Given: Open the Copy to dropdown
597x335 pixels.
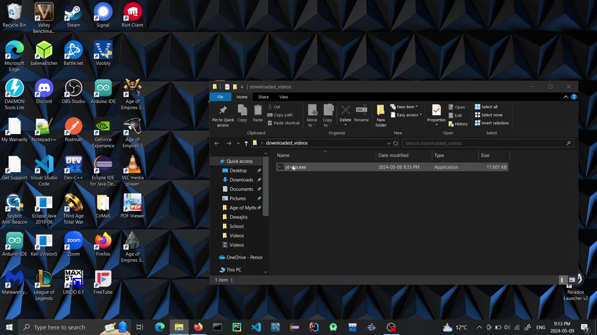Looking at the screenshot, I should (327, 116).
